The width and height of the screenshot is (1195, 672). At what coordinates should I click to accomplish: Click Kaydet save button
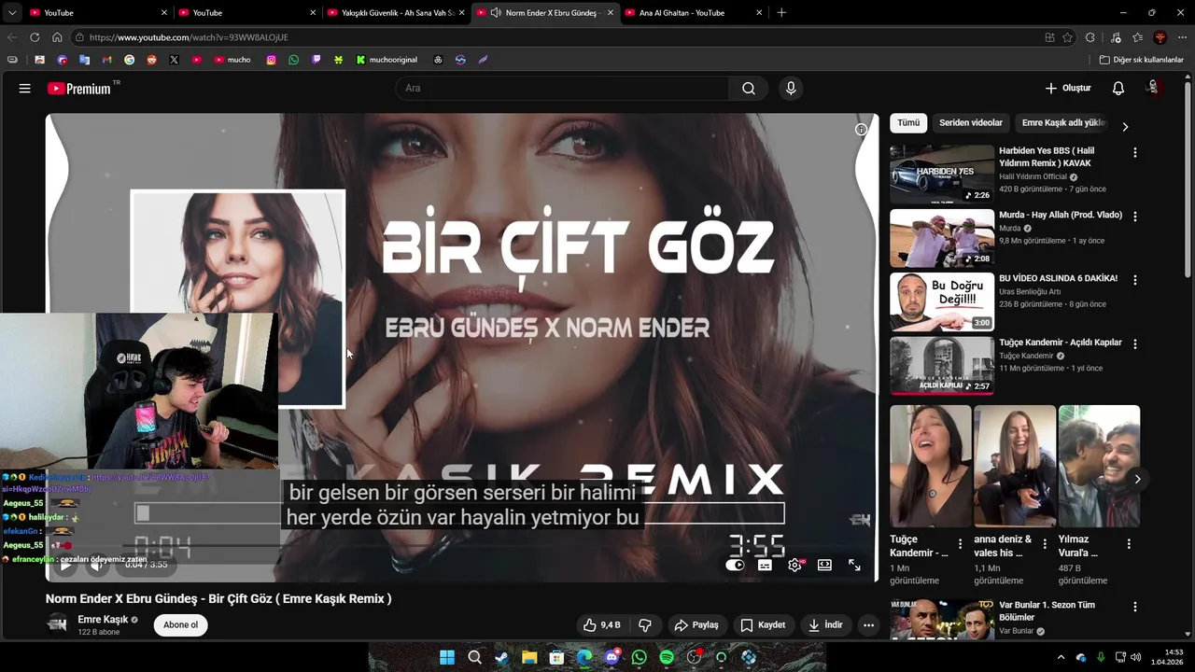point(763,625)
